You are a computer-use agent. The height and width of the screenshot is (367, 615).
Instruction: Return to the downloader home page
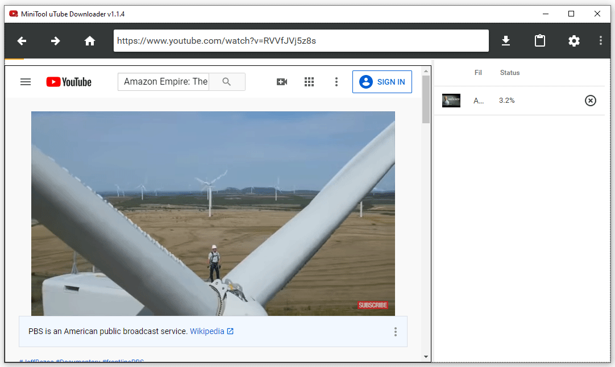pos(89,41)
